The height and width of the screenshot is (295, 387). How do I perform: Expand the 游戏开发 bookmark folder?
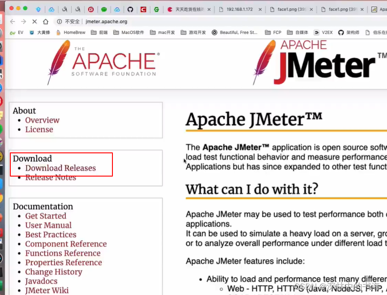point(193,33)
